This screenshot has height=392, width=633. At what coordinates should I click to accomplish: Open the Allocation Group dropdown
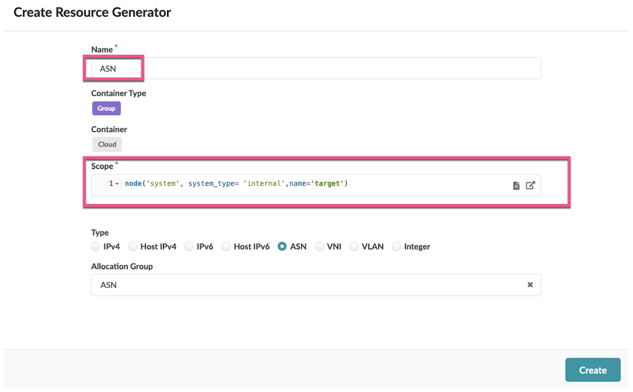[x=316, y=285]
